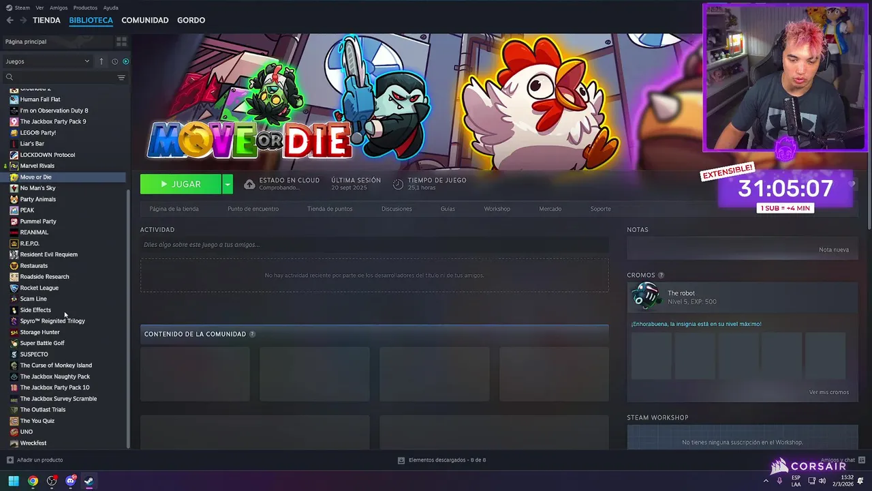The width and height of the screenshot is (872, 491).
Task: Click Añadir un producto
Action: pyautogui.click(x=40, y=460)
